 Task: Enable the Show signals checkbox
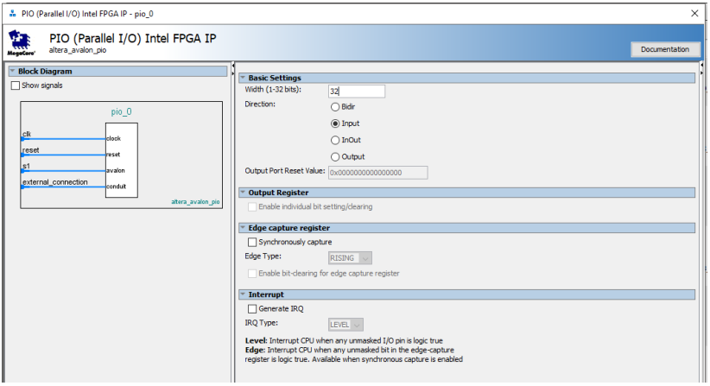coord(16,85)
